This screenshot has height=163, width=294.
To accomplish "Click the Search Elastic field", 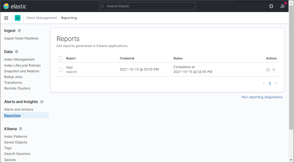I will coord(147,6).
